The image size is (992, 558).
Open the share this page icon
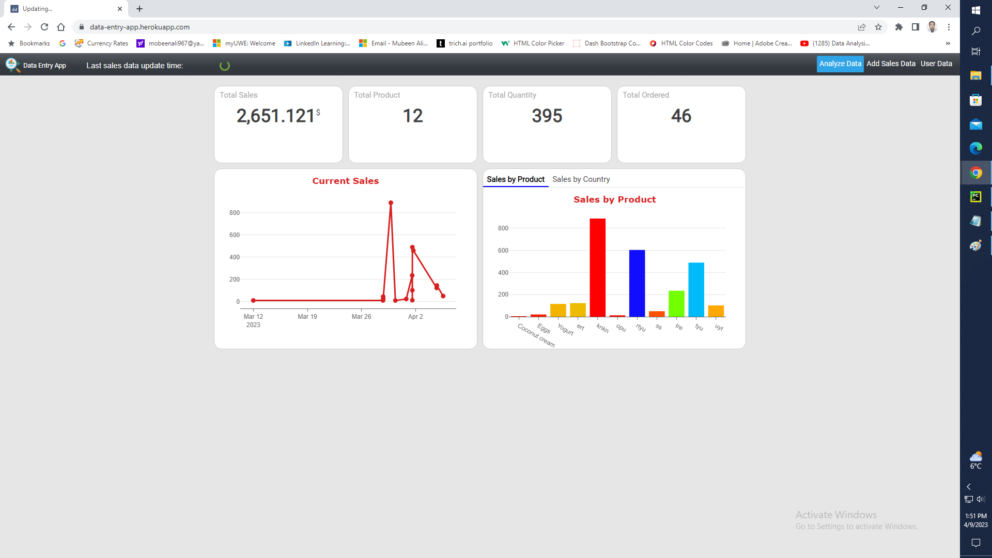(862, 27)
